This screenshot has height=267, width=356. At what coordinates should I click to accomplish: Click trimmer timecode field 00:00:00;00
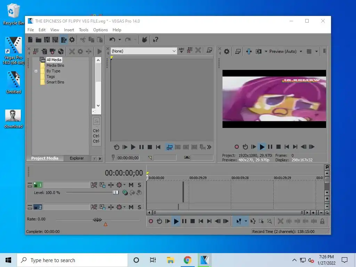click(x=128, y=158)
